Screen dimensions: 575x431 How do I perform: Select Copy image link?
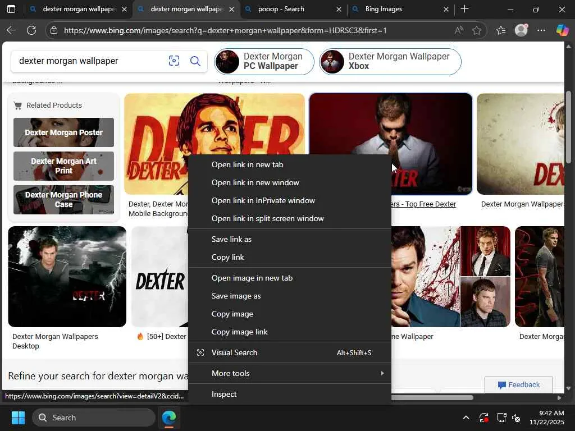pyautogui.click(x=289, y=332)
